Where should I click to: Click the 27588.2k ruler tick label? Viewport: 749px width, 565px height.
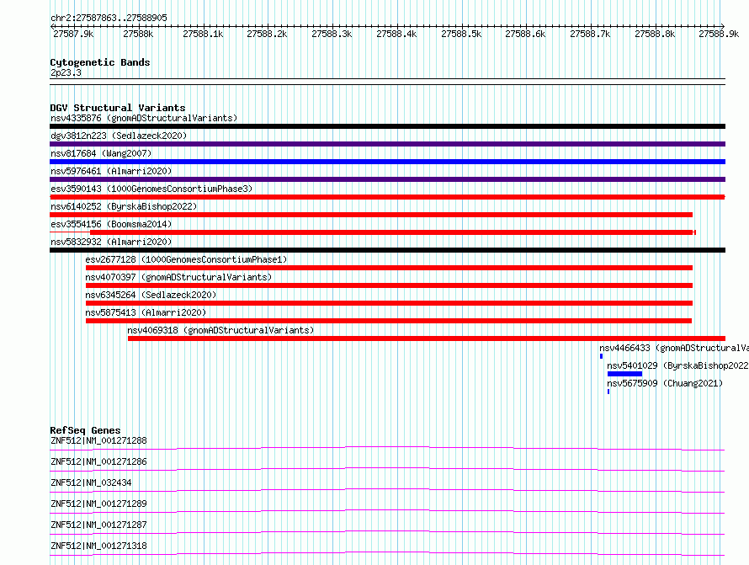(x=267, y=34)
